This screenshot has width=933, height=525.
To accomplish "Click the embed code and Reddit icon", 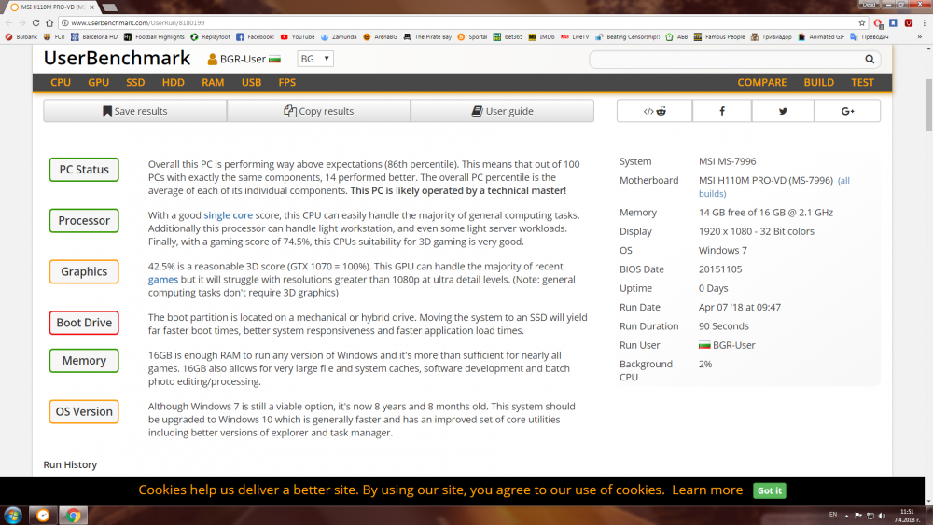I will pyautogui.click(x=655, y=111).
